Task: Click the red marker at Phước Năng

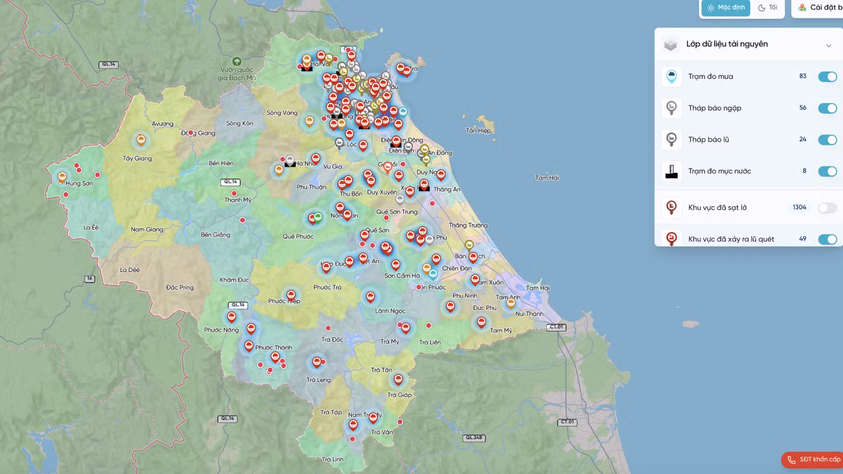Action: [x=232, y=317]
